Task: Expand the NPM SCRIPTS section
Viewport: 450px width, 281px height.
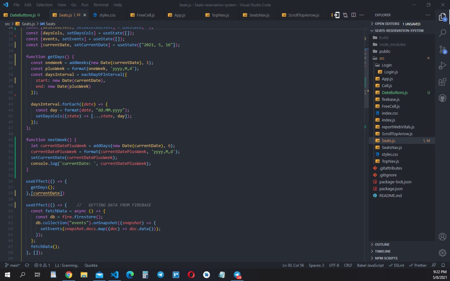Action: point(386,258)
